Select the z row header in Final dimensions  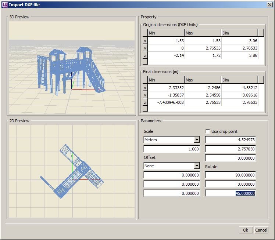coord(145,102)
